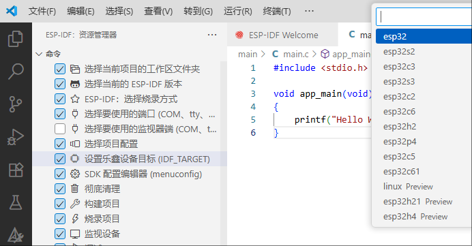Click plug icon beside 选择要使用的端口
The height and width of the screenshot is (246, 472).
pyautogui.click(x=75, y=114)
